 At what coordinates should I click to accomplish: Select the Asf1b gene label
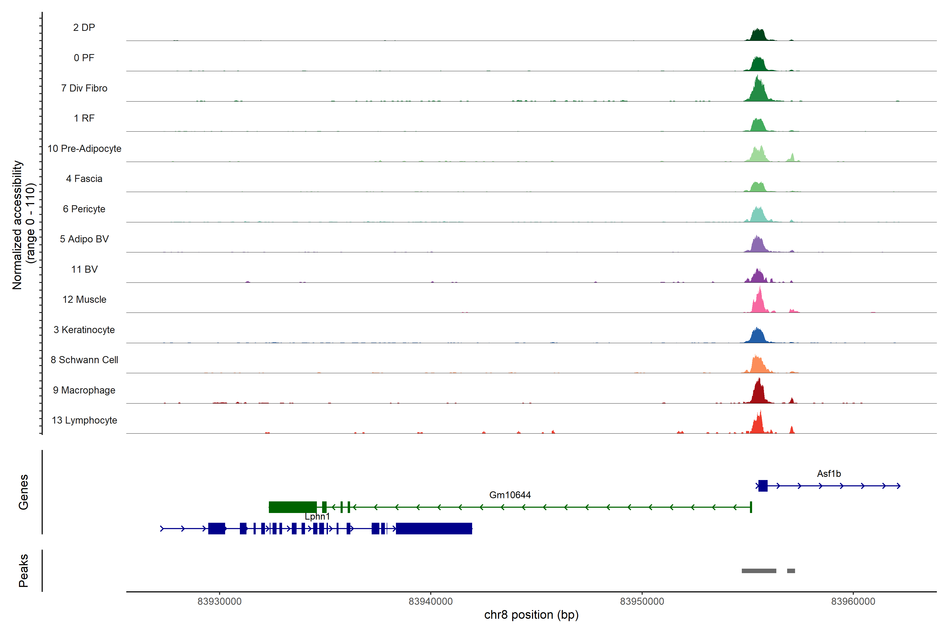[829, 473]
